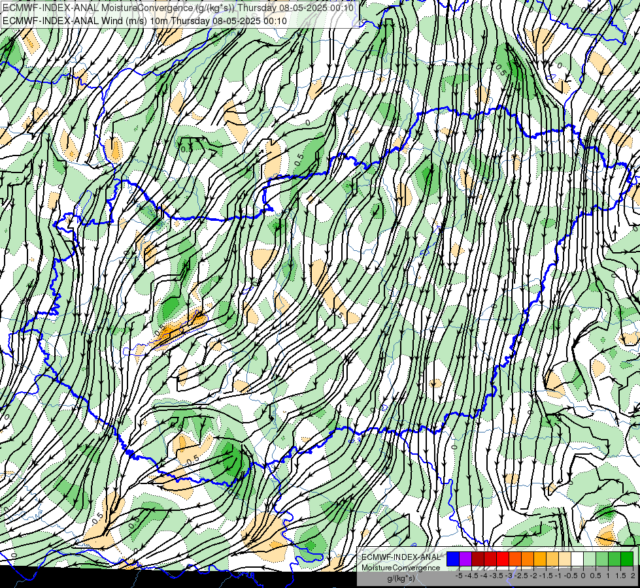The width and height of the screenshot is (640, 588).
Task: Select the darkest red legend swatch
Action: [478, 559]
